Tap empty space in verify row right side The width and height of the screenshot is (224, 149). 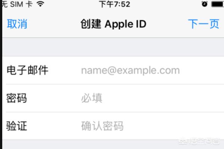pos(173,126)
